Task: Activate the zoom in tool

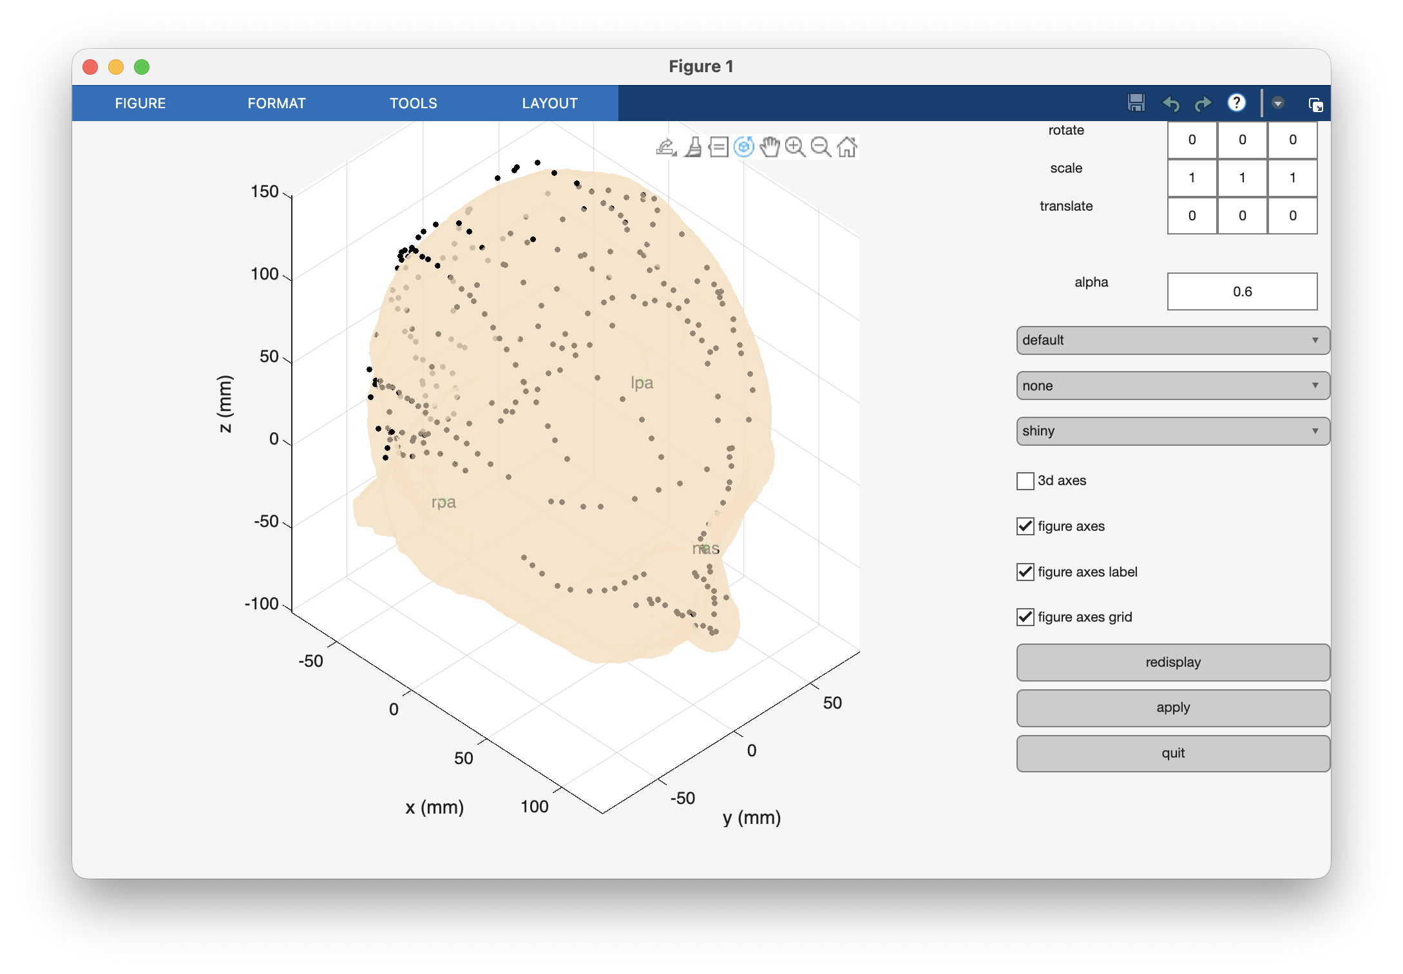Action: pyautogui.click(x=795, y=147)
